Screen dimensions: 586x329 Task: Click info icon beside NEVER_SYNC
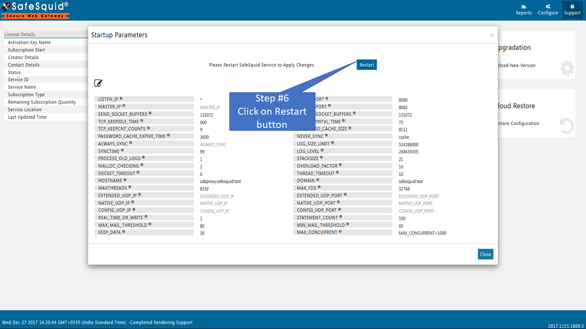coord(326,136)
